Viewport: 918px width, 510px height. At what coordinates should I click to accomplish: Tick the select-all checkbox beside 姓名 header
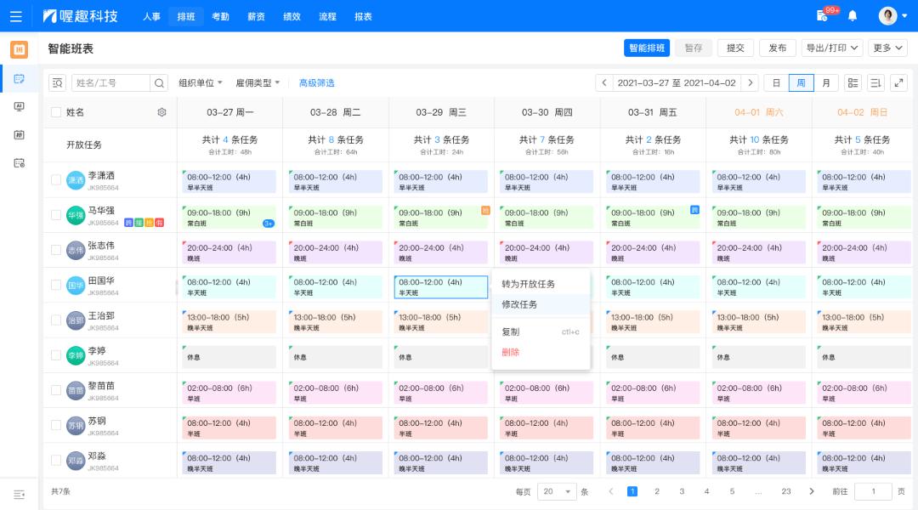point(56,112)
